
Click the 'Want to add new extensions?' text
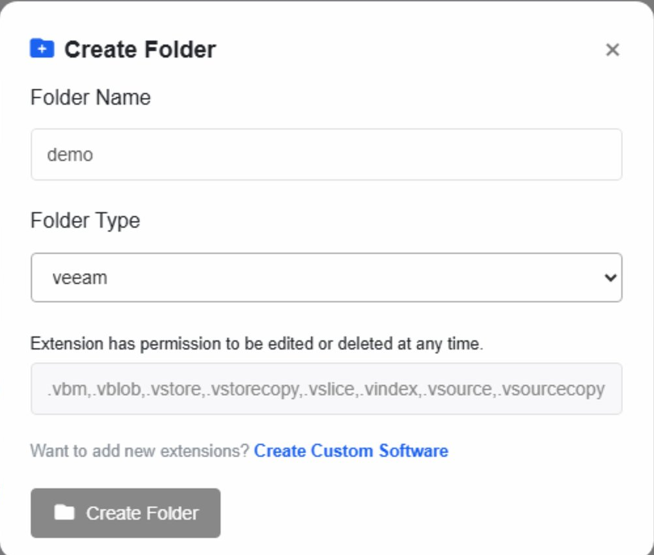139,451
